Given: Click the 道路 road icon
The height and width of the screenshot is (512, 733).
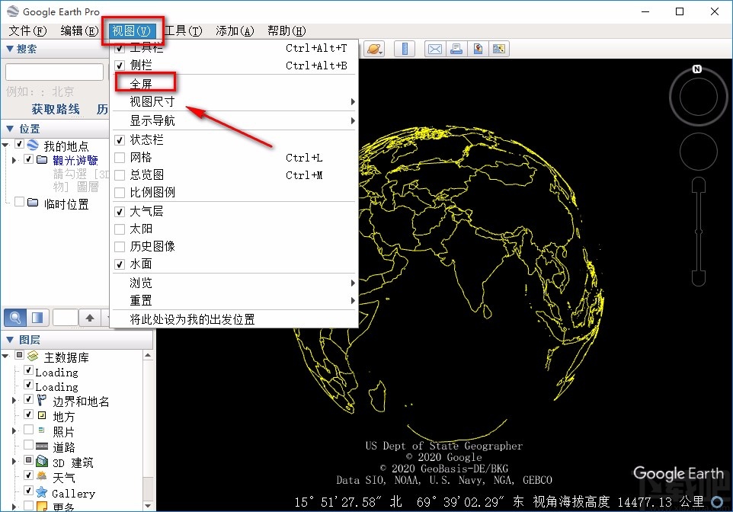Looking at the screenshot, I should tap(42, 446).
